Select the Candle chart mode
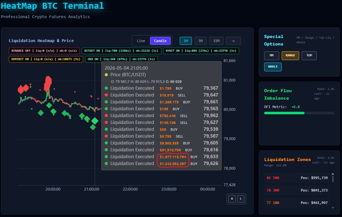 pyautogui.click(x=160, y=41)
